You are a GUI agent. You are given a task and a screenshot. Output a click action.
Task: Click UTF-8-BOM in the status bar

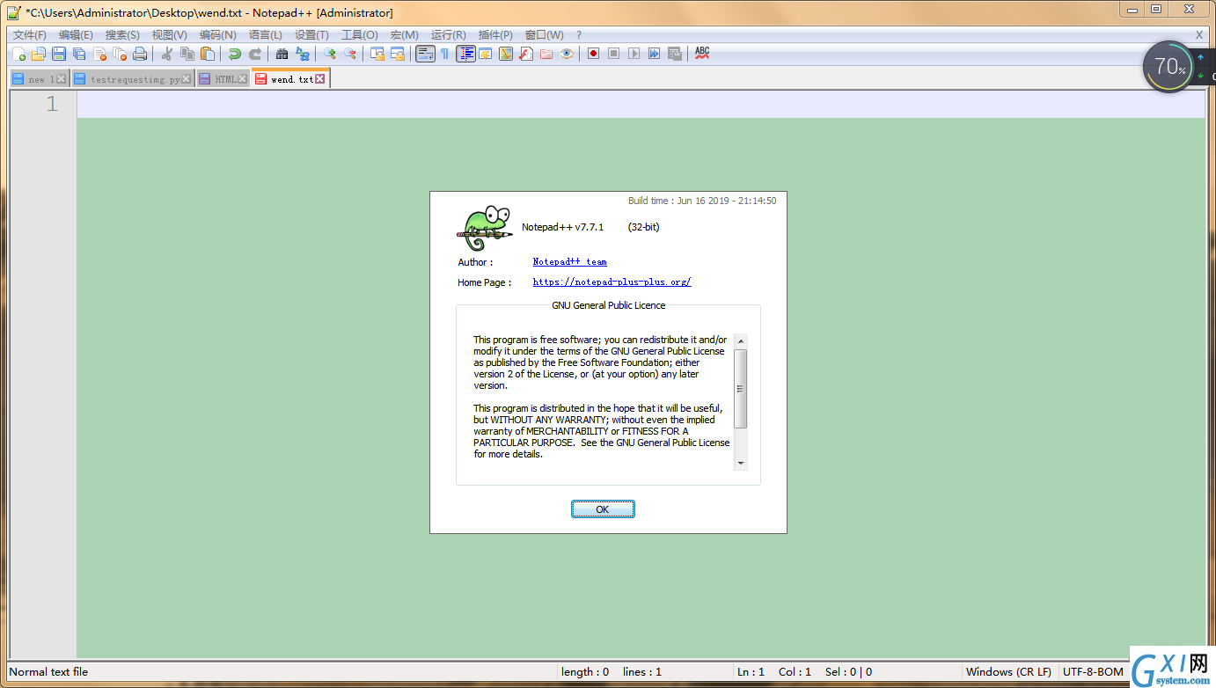1093,671
